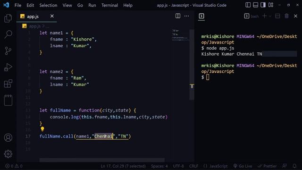Open notifications bell in status bar
The width and height of the screenshot is (302, 170).
(x=294, y=166)
